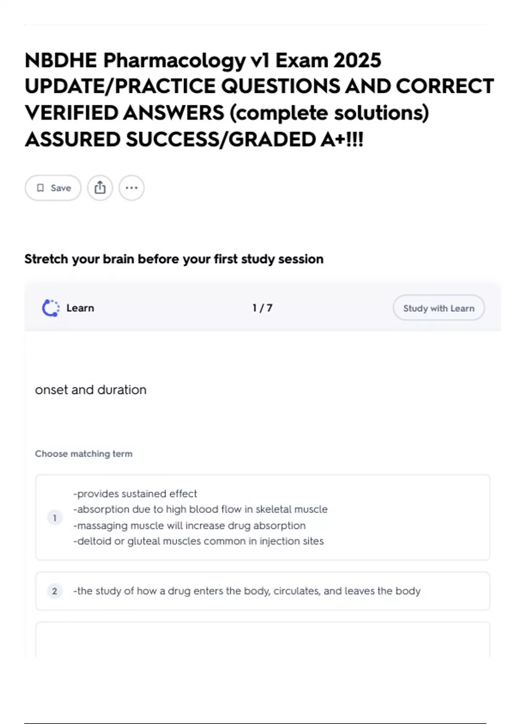Click the bookmark icon in Save button
Image resolution: width=511 pixels, height=724 pixels.
tap(40, 188)
